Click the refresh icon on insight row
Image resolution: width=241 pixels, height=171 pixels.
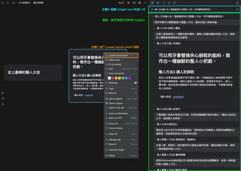[237, 9]
